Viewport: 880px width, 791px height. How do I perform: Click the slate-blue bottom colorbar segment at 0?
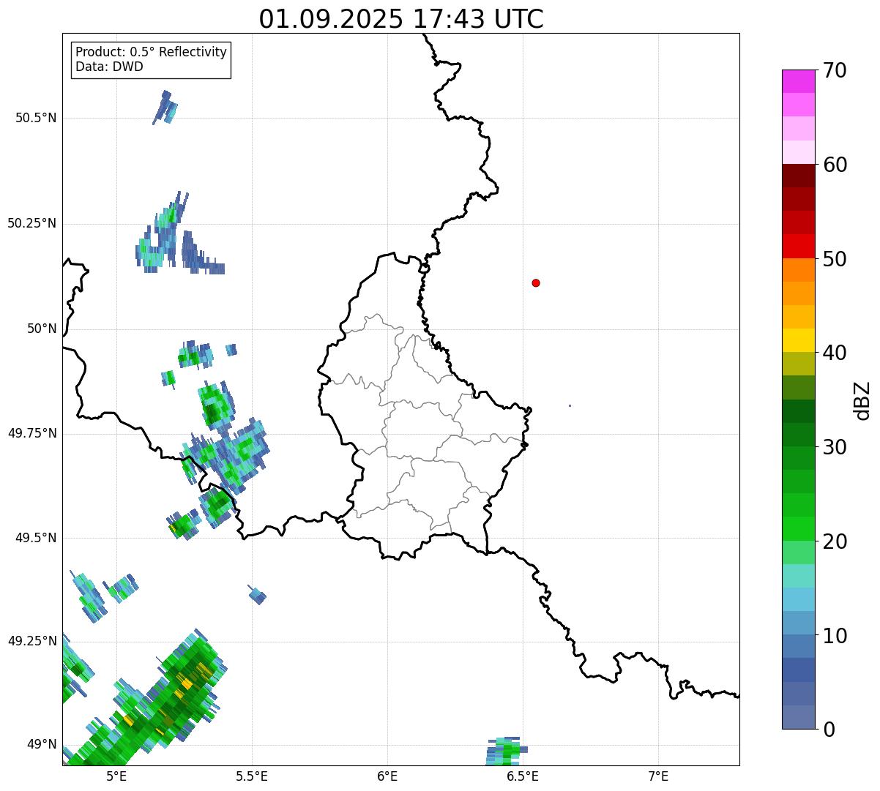[798, 717]
